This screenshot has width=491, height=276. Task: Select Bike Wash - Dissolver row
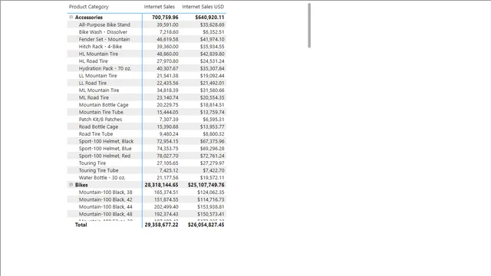tap(147, 32)
